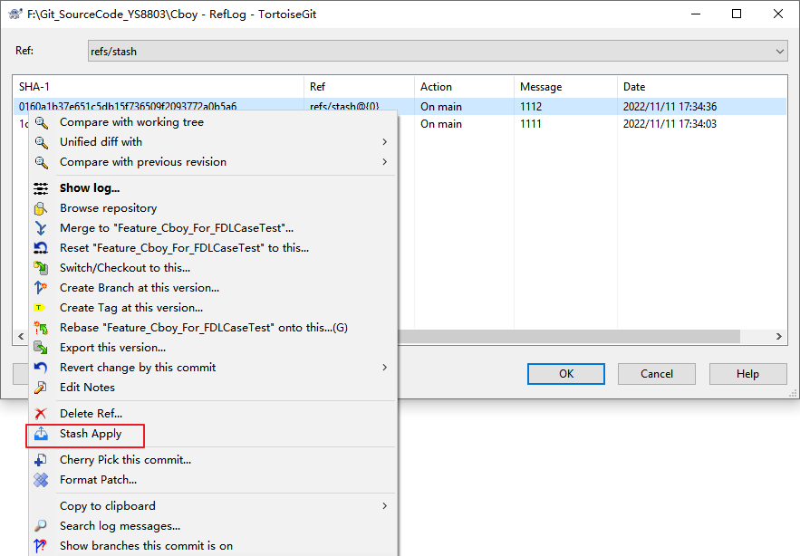Click the Compare with previous revision icon
The height and width of the screenshot is (556, 800).
click(42, 162)
